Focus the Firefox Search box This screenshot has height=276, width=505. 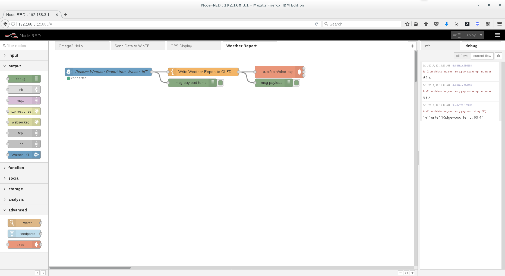coord(362,24)
